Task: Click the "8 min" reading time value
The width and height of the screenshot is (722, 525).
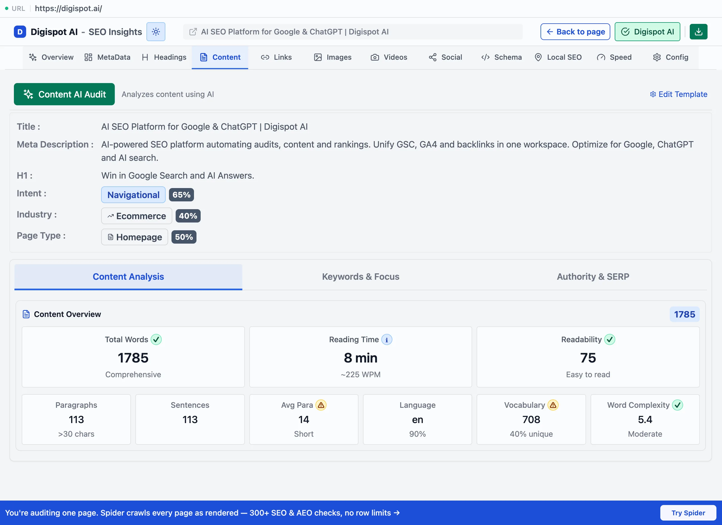Action: (361, 358)
